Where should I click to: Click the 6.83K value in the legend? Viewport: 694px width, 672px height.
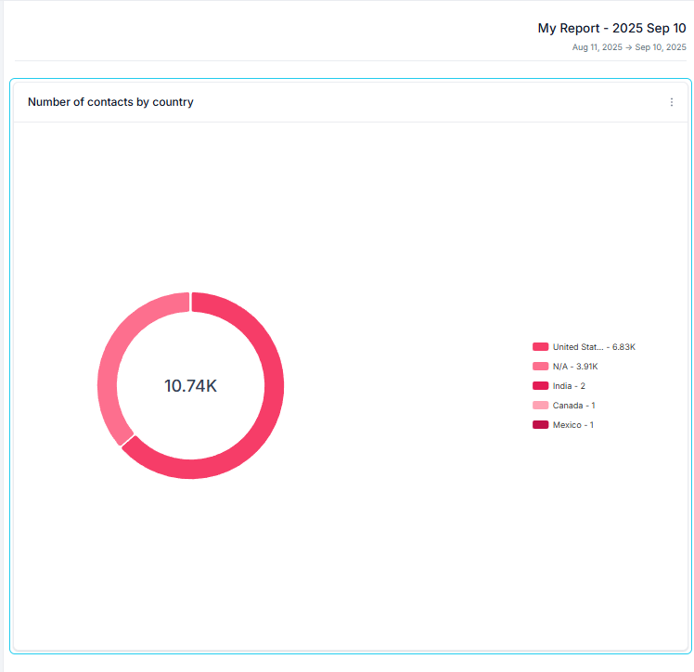point(623,347)
